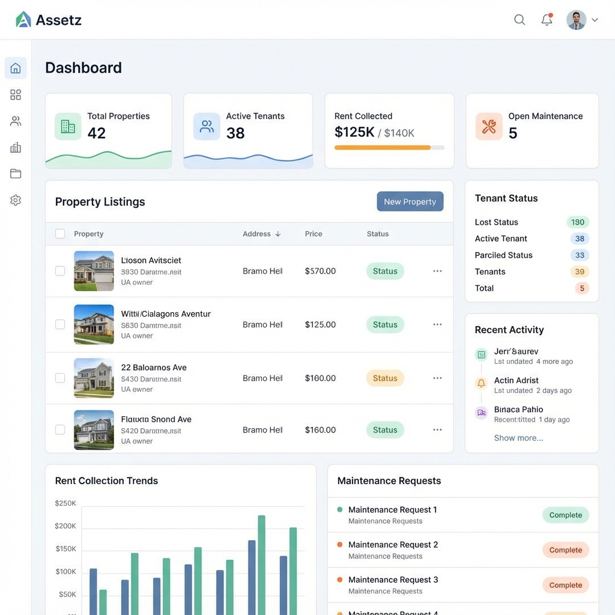Click the search magnifier icon in header
615x615 pixels.
pyautogui.click(x=520, y=20)
